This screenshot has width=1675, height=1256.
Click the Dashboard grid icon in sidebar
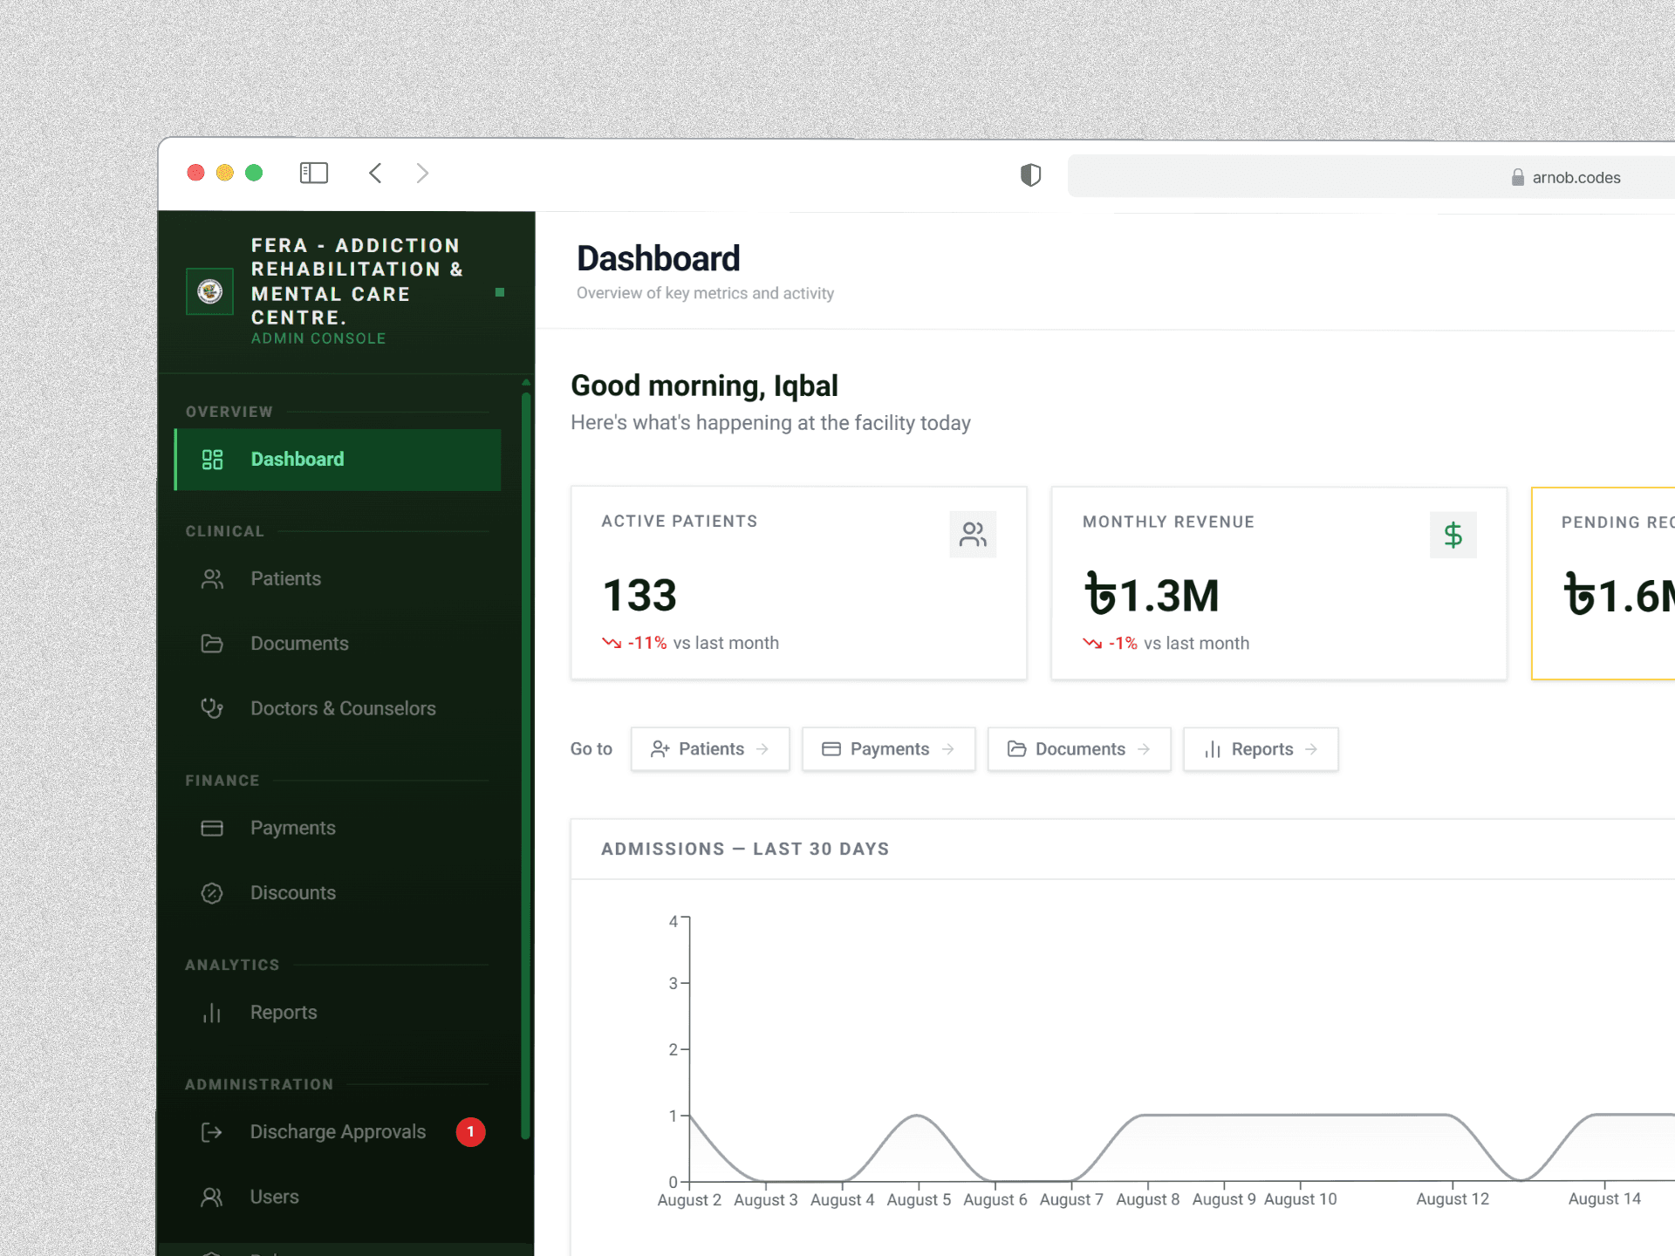pyautogui.click(x=212, y=460)
